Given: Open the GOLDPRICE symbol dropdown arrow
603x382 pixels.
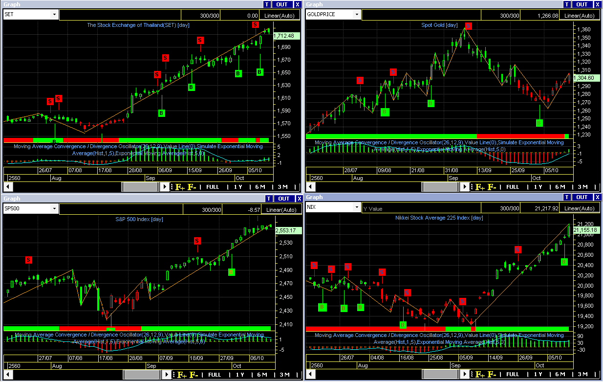Looking at the screenshot, I should click(357, 15).
